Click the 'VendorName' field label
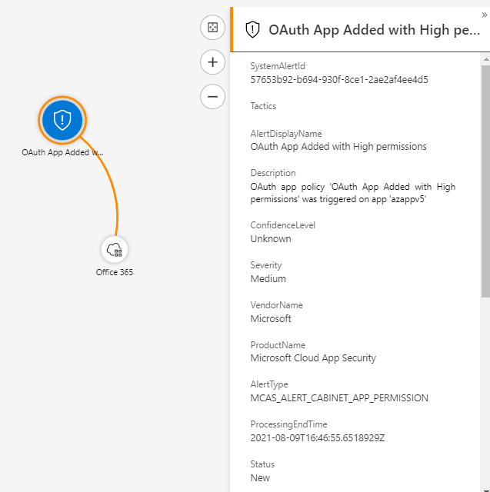This screenshot has height=492, width=490. click(276, 305)
